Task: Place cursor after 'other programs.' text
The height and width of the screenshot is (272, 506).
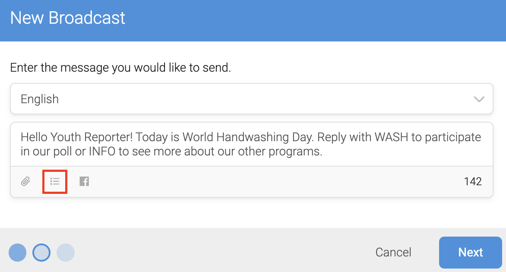Action: tap(323, 151)
